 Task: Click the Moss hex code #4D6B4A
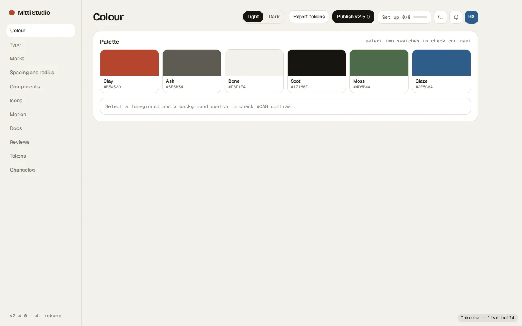tap(362, 87)
